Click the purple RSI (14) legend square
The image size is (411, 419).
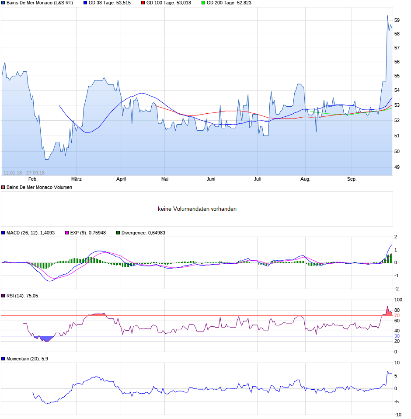(x=4, y=296)
